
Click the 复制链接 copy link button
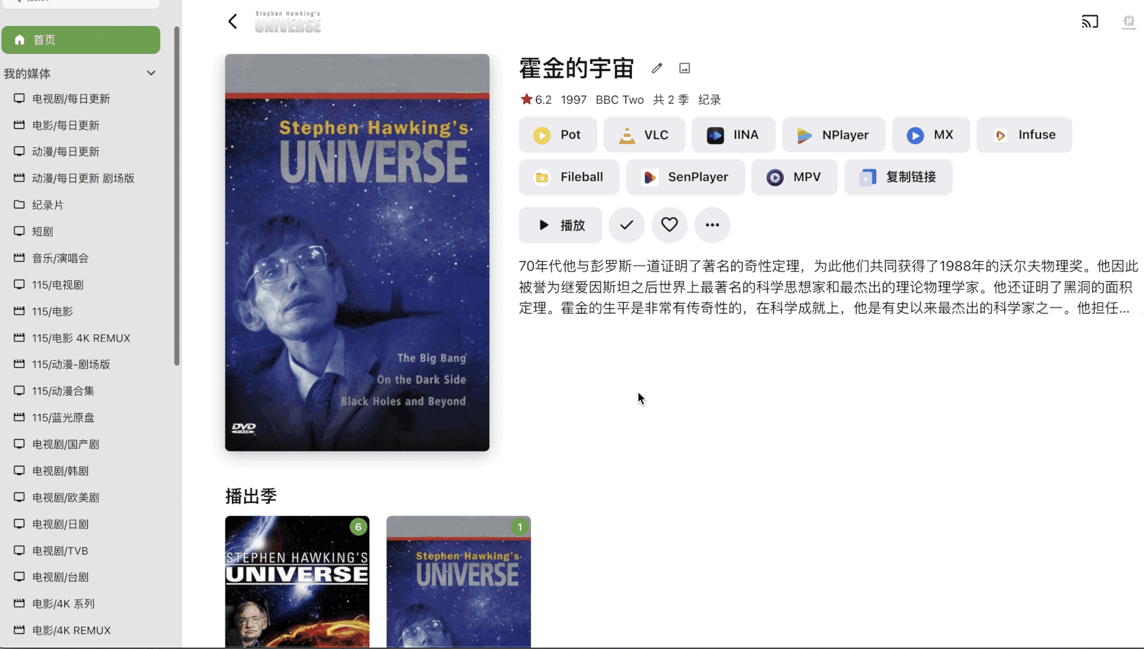(898, 177)
